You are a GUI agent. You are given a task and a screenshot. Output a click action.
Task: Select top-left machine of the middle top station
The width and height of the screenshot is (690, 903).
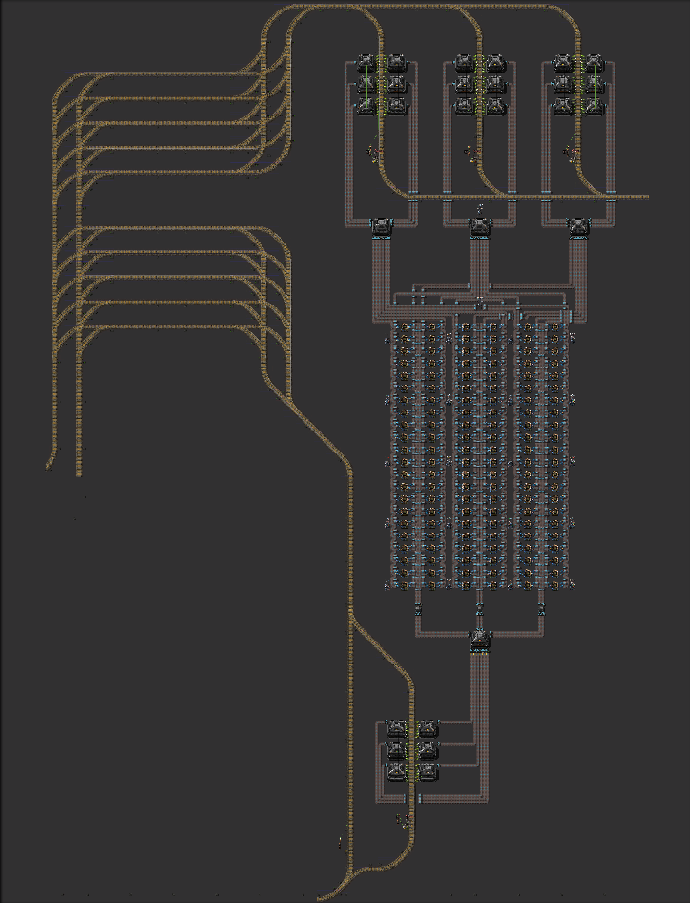[466, 63]
